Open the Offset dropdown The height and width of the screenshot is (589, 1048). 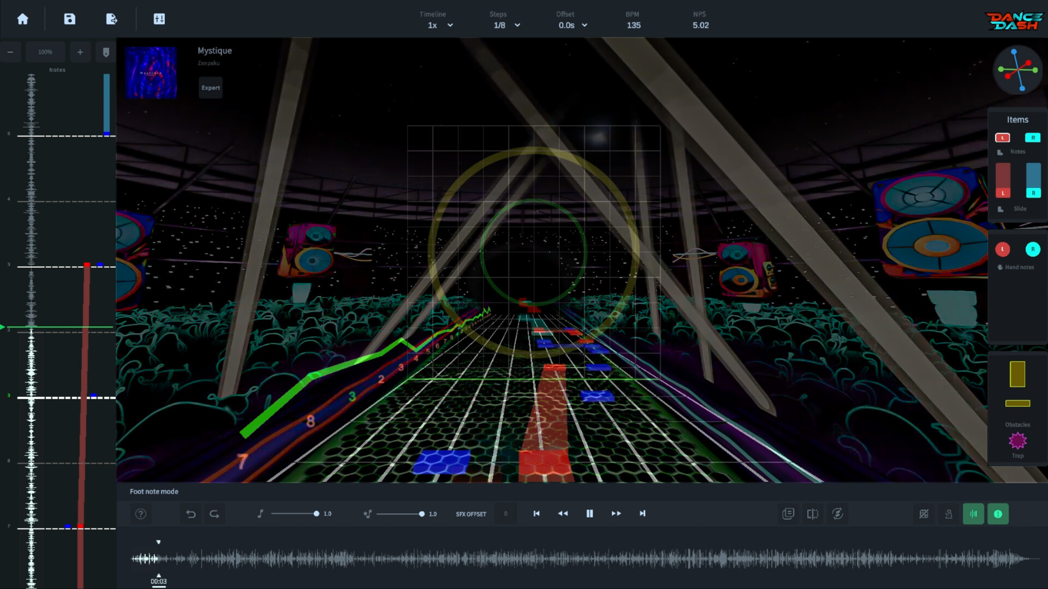pyautogui.click(x=572, y=25)
